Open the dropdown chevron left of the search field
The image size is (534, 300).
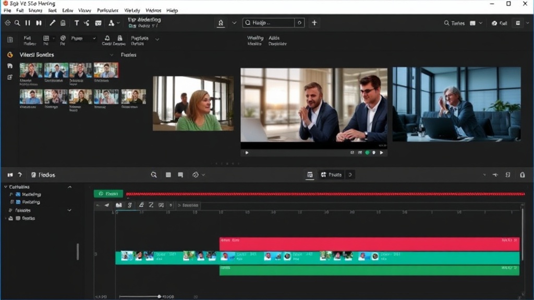[x=234, y=23]
